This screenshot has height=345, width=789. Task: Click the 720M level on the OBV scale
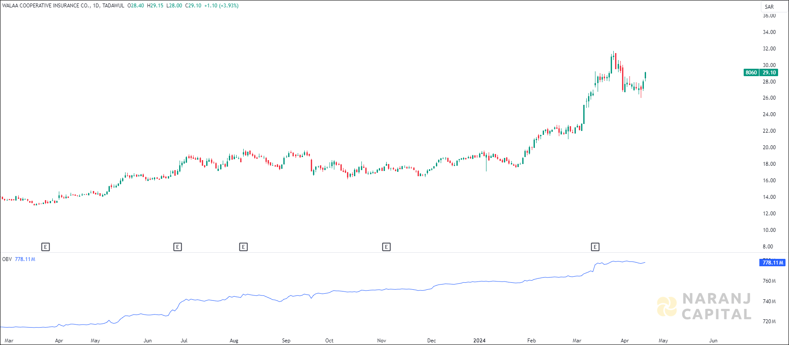[x=769, y=322]
